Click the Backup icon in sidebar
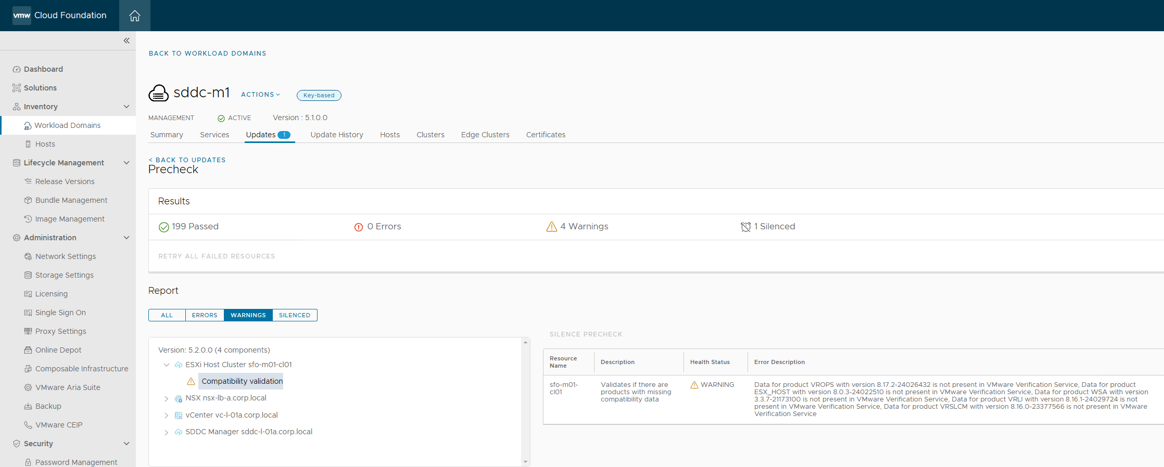This screenshot has height=467, width=1164. click(x=28, y=406)
